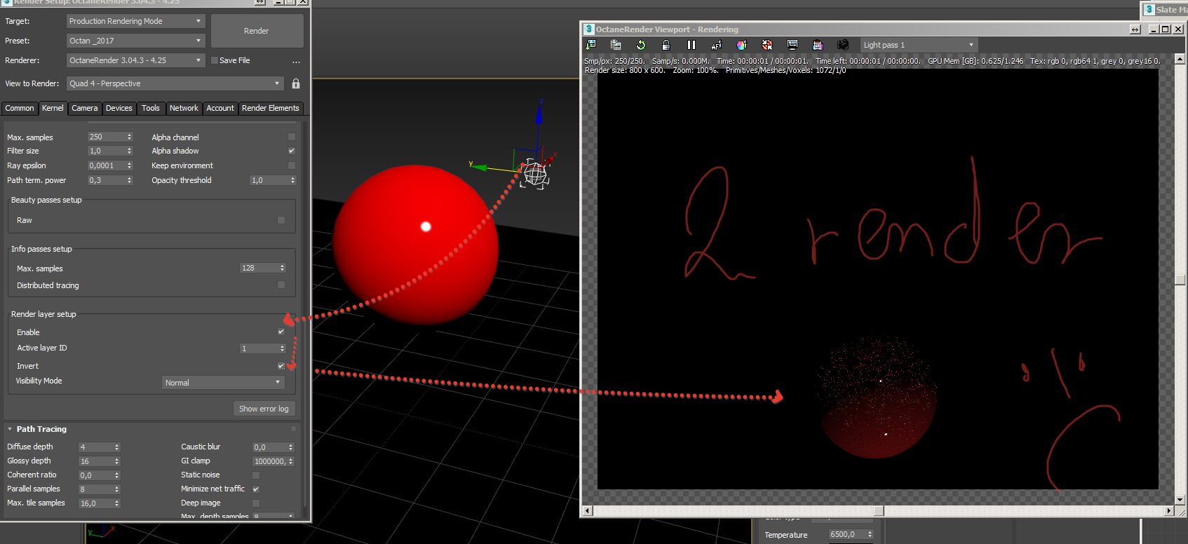The image size is (1188, 544).
Task: Click the ellipsis button next to Save File
Action: (296, 61)
